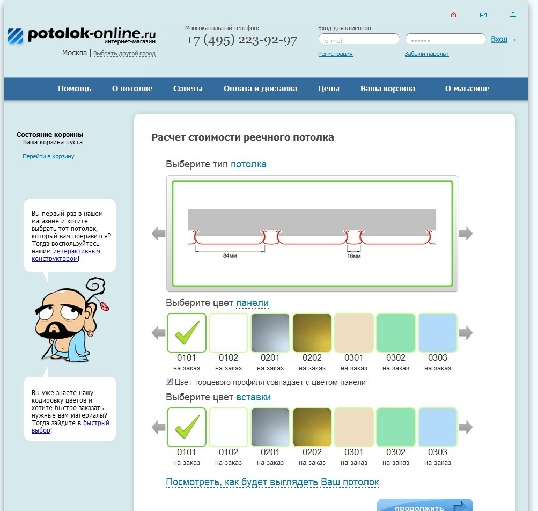Open the Помощь menu item
This screenshot has width=538, height=511.
point(75,89)
